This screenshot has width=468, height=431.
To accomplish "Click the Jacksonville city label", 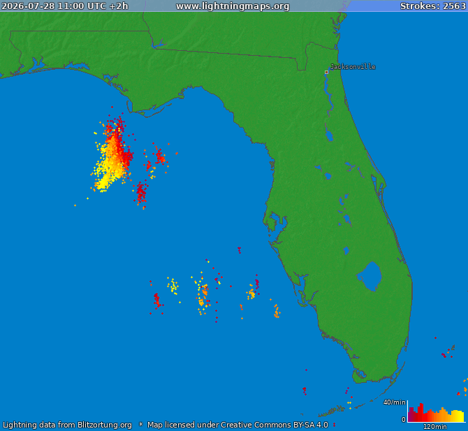I will tap(353, 67).
